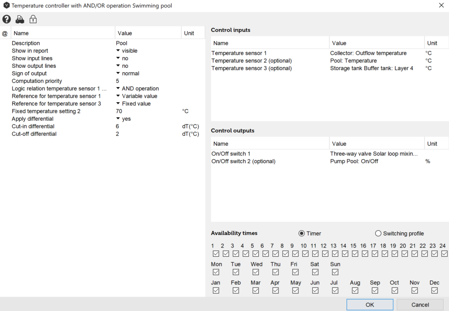Select the Timer radio button
This screenshot has height=311, width=449.
click(302, 234)
